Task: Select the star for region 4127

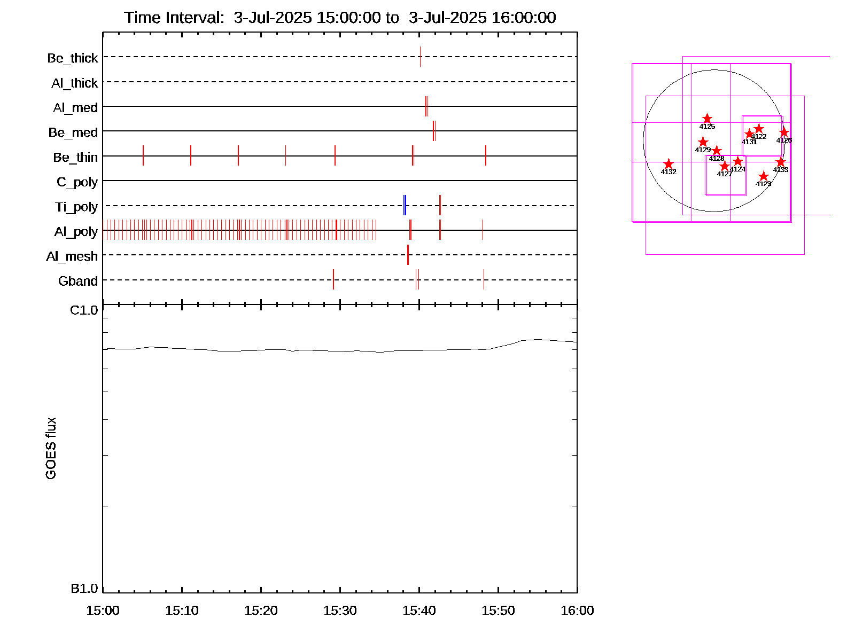Action: click(725, 166)
